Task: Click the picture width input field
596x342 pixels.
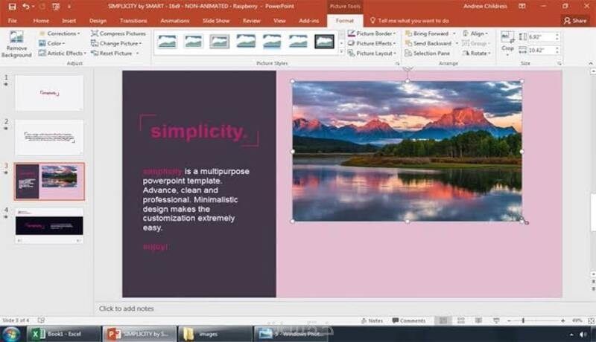Action: point(542,50)
